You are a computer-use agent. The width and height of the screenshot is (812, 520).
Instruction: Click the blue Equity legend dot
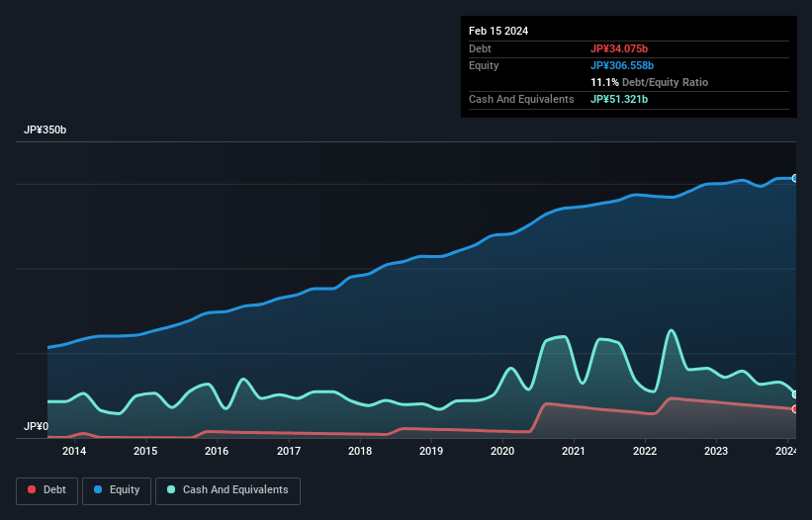click(98, 489)
